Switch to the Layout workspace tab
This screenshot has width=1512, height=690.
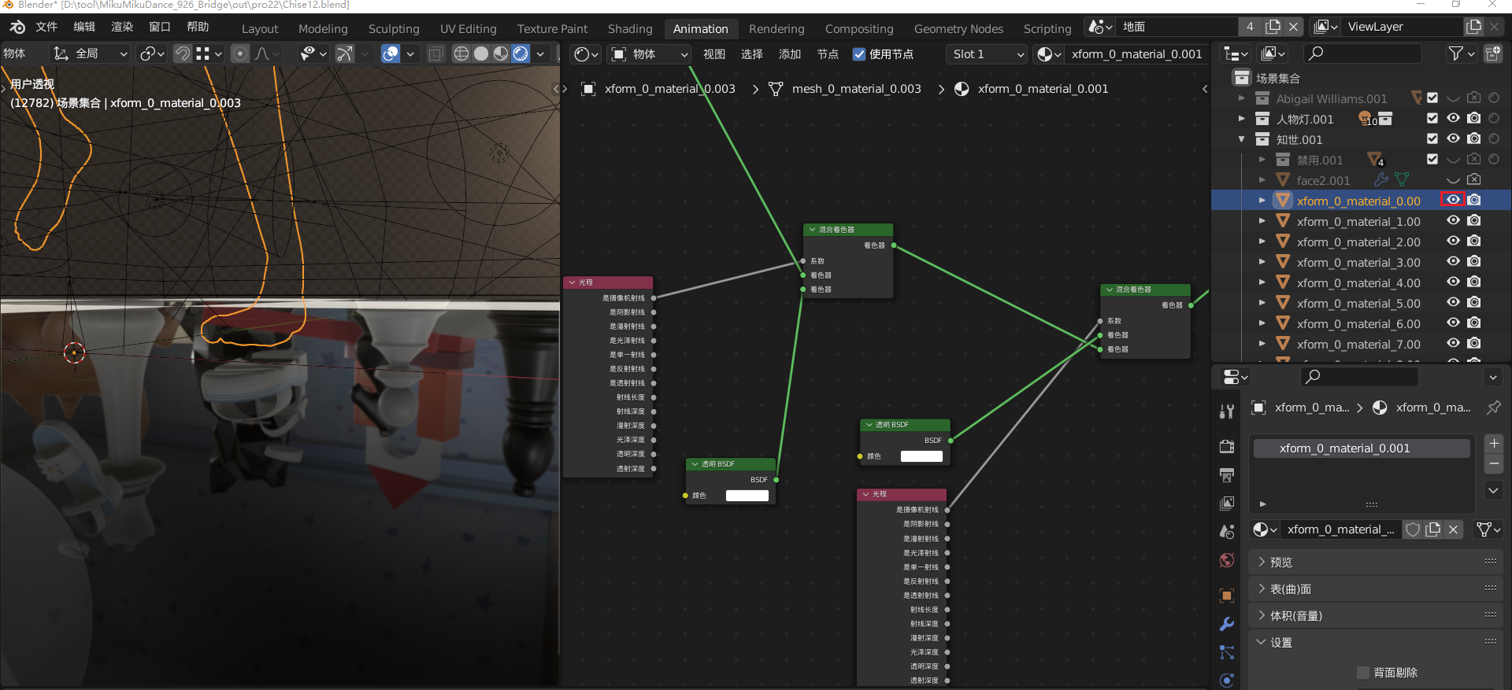260,28
